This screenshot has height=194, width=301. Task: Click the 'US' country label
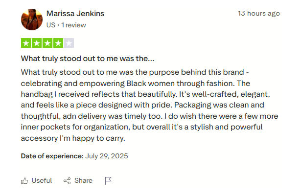[x=51, y=25]
